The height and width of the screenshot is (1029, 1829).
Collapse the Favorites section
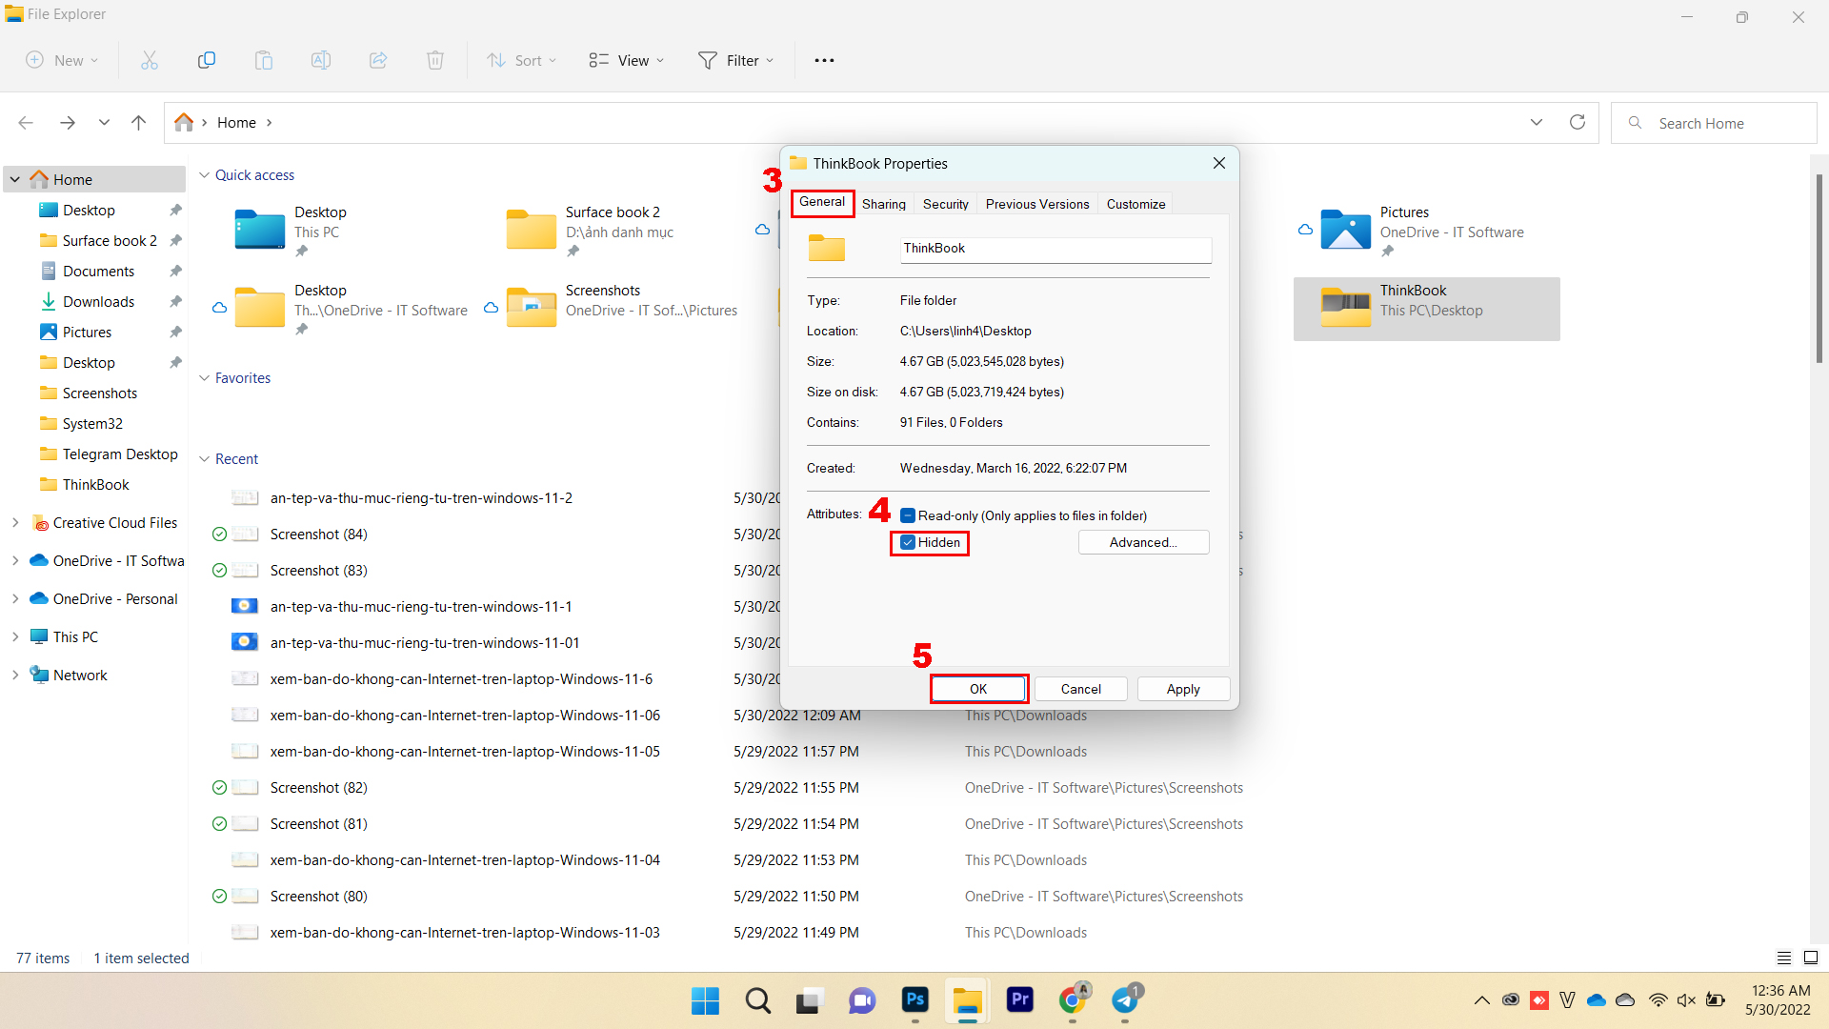click(204, 378)
